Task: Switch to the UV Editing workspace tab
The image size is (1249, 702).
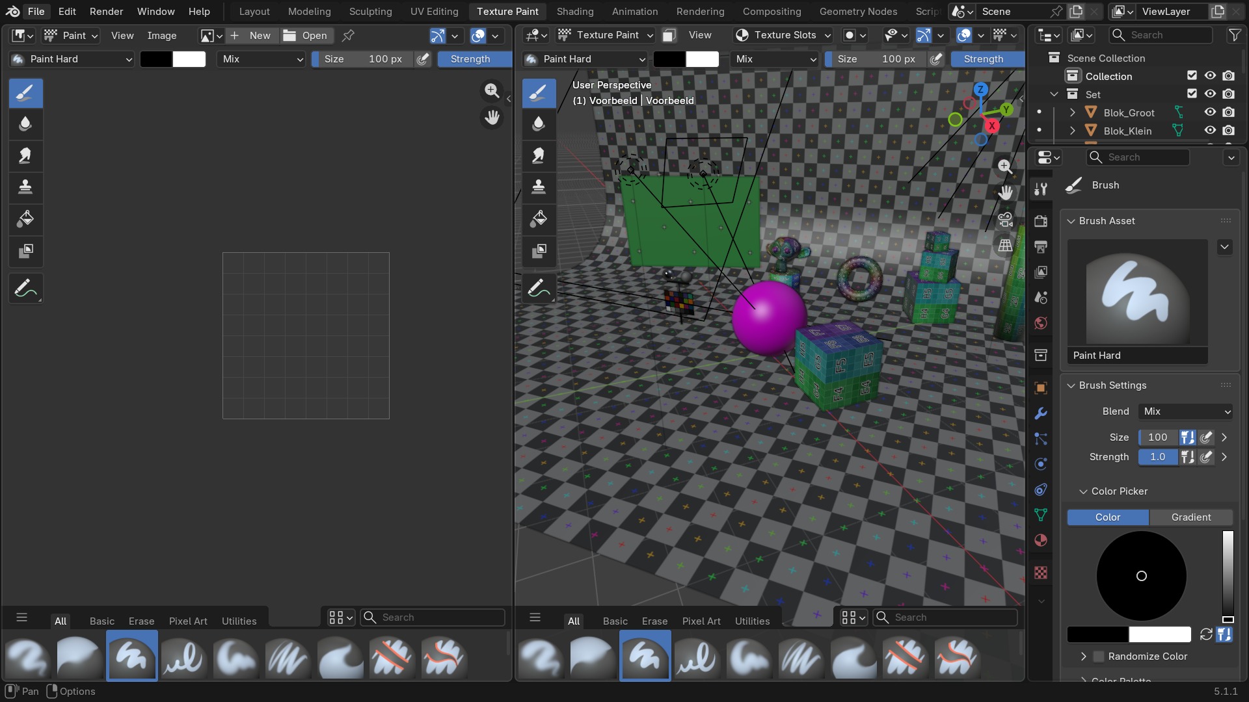Action: click(x=434, y=12)
